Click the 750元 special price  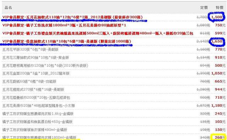tap(220, 25)
